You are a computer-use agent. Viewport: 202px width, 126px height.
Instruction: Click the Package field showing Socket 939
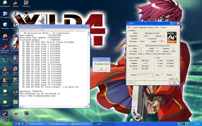pyautogui.click(x=152, y=39)
